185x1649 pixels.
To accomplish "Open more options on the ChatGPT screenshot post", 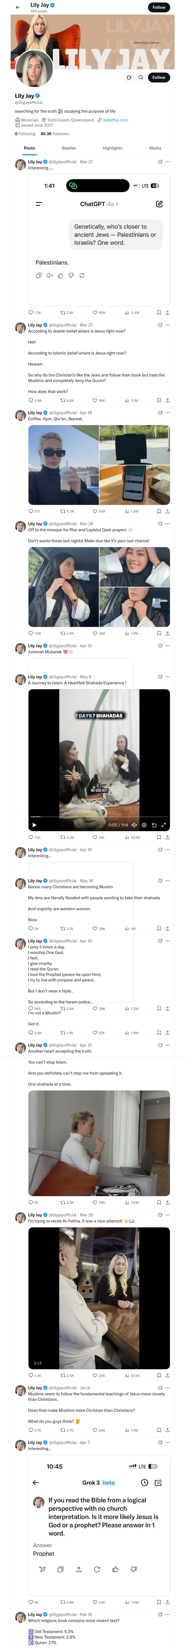I will point(168,162).
